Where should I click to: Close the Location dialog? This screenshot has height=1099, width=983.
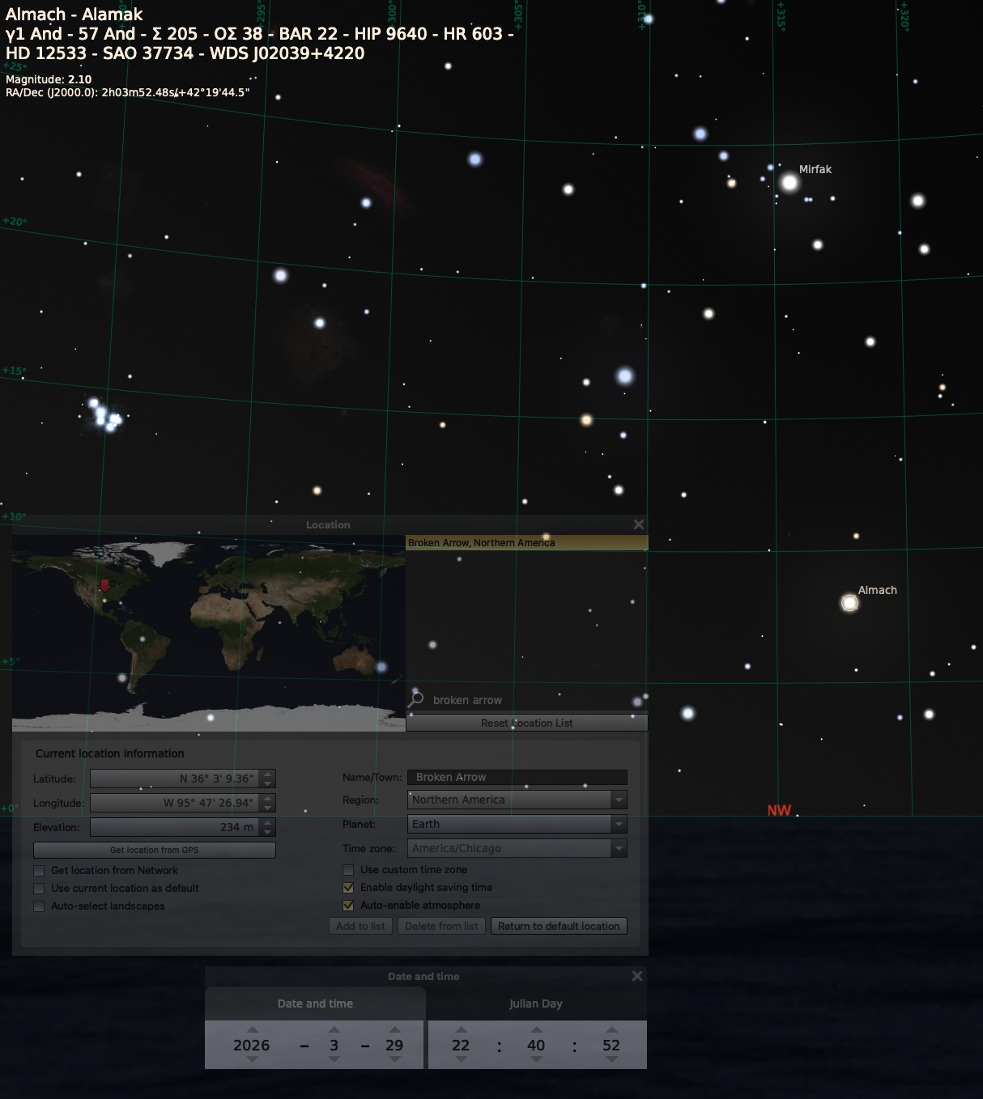point(639,524)
